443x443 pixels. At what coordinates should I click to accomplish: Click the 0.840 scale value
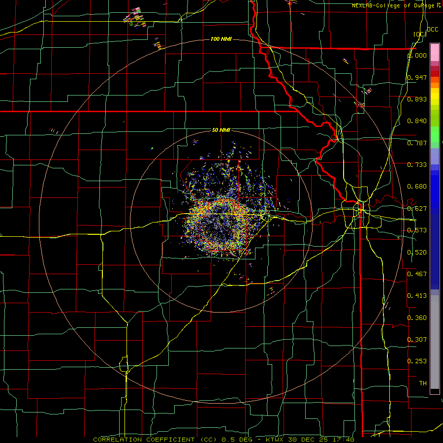pos(417,121)
